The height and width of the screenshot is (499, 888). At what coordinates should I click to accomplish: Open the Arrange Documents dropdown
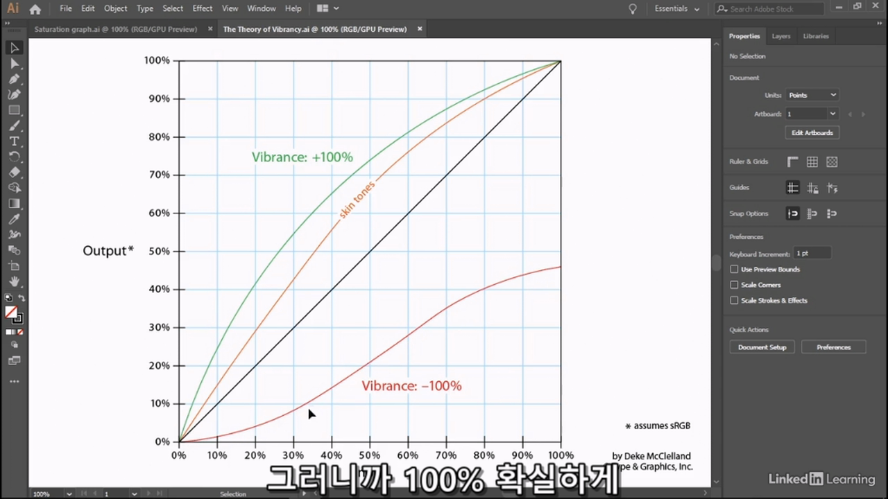pyautogui.click(x=328, y=9)
